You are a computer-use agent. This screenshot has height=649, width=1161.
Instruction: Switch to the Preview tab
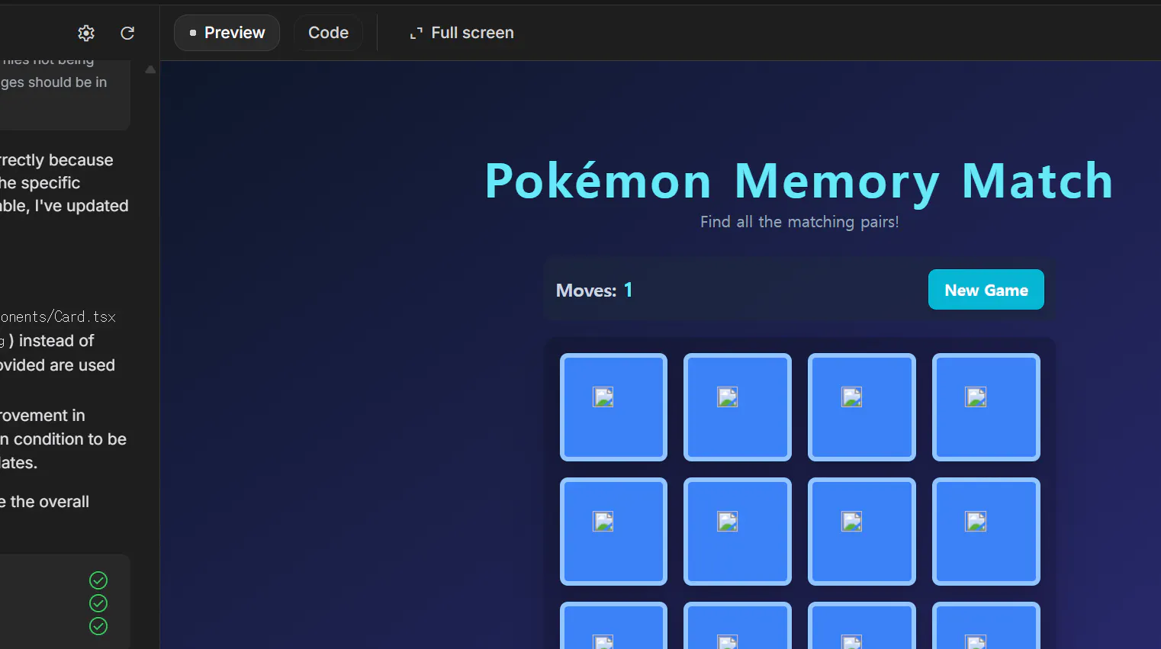[x=227, y=33]
